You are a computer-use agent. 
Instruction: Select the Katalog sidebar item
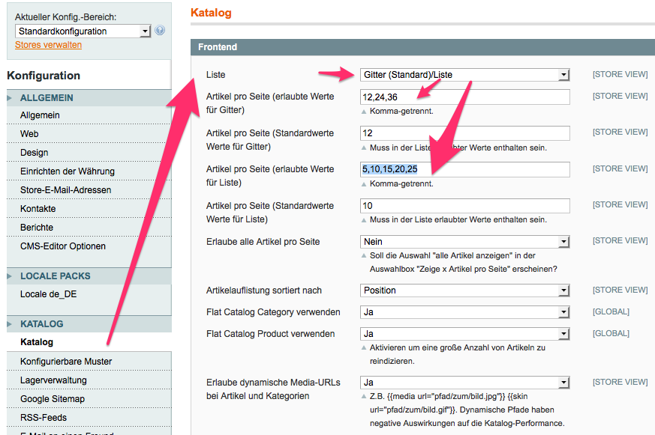(37, 342)
